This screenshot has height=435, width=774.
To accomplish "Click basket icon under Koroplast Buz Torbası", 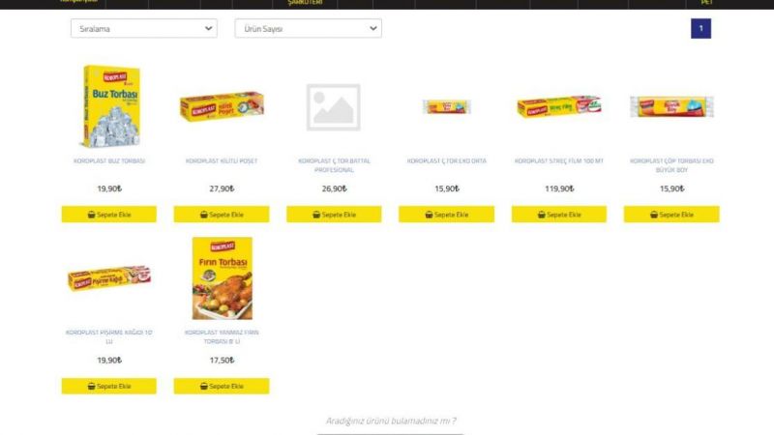I will (x=91, y=215).
